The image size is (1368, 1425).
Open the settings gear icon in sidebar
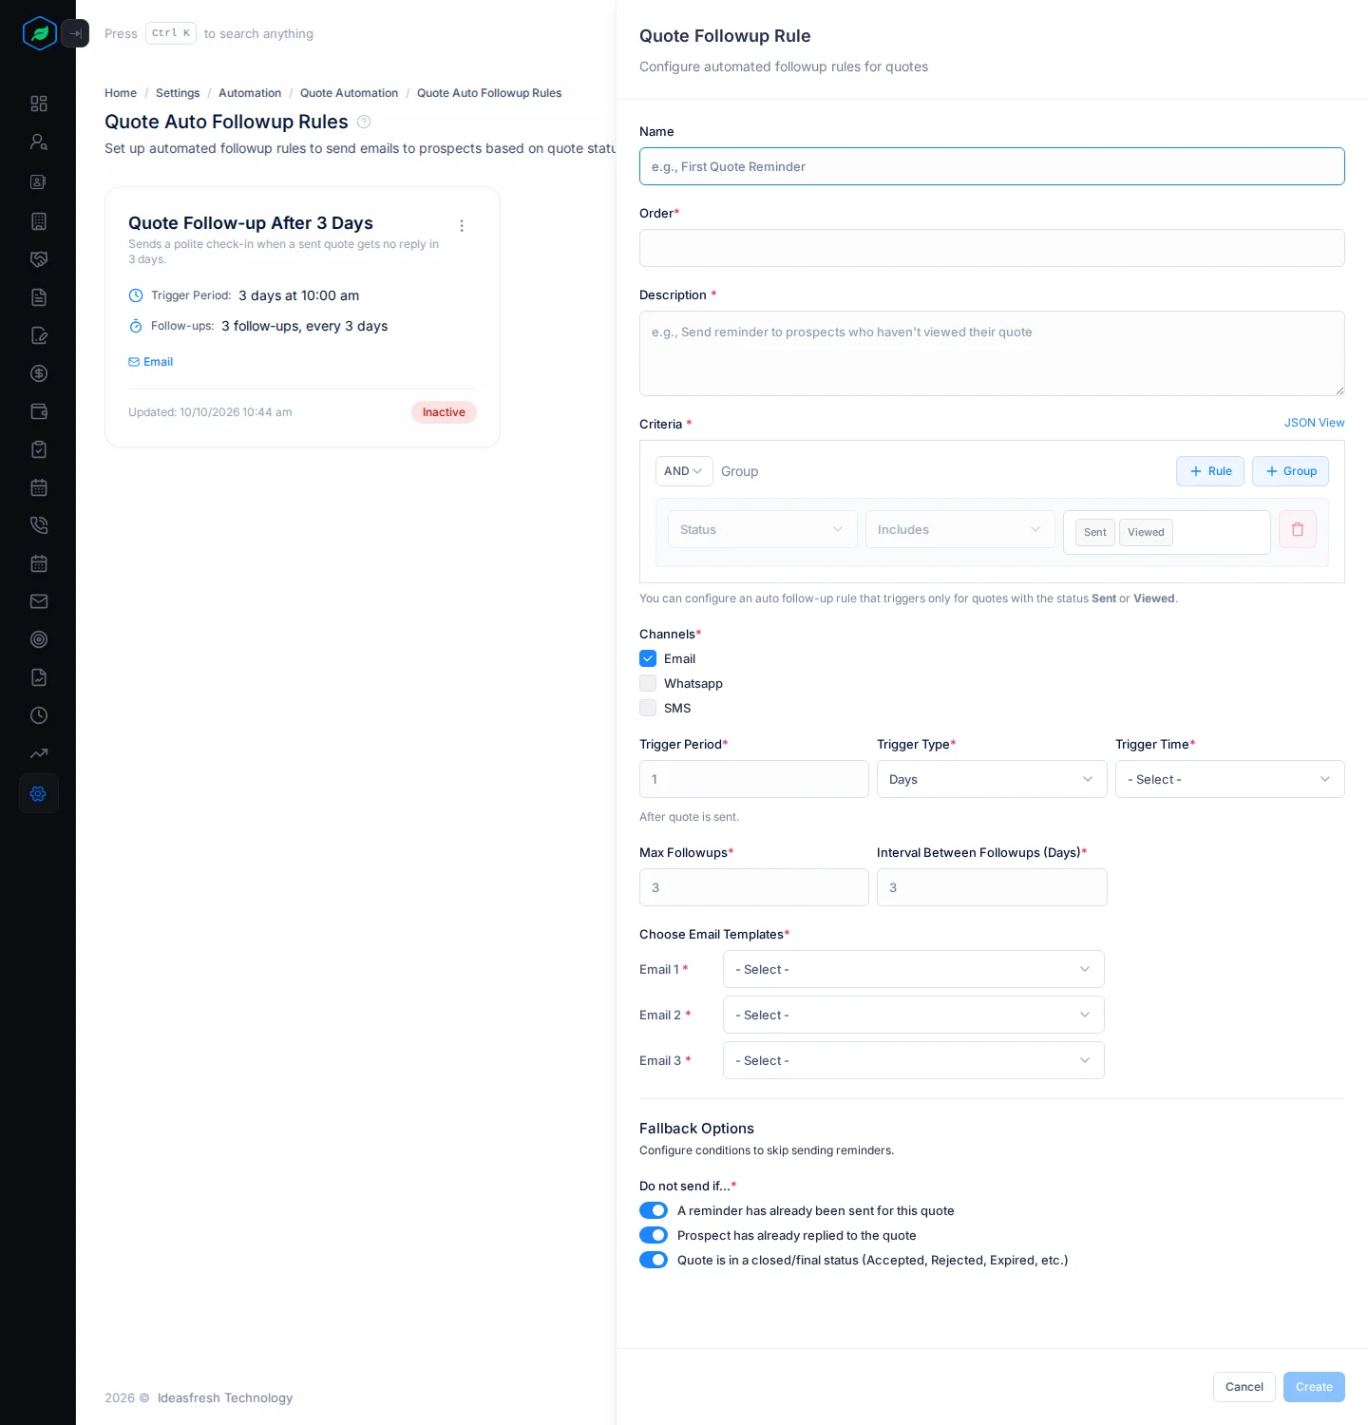point(39,793)
